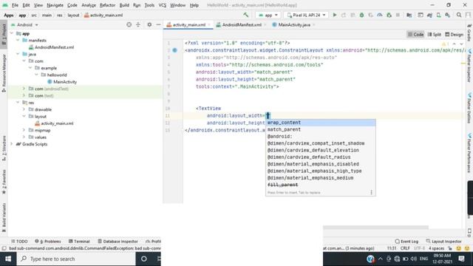Click the Search Everywhere magnifier icon
Screen dimensions: 473x266
coord(459,15)
